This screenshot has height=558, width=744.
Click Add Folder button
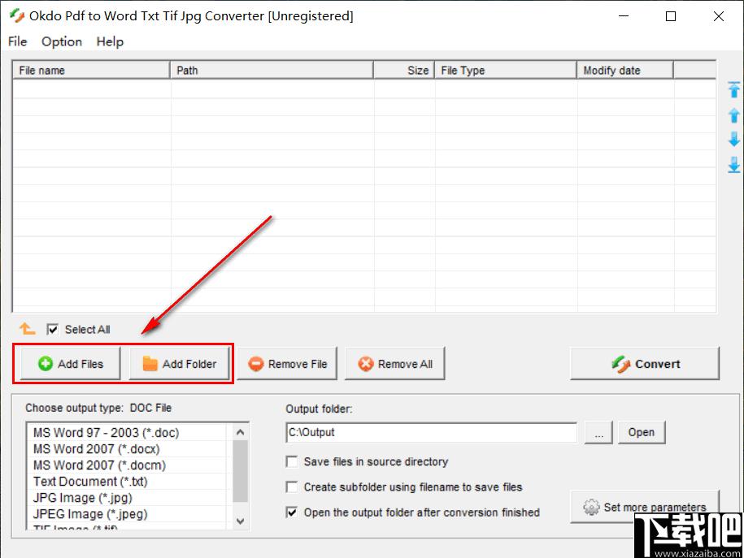[180, 364]
